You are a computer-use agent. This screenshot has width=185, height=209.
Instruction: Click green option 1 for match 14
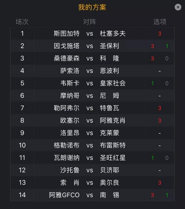click(x=167, y=195)
